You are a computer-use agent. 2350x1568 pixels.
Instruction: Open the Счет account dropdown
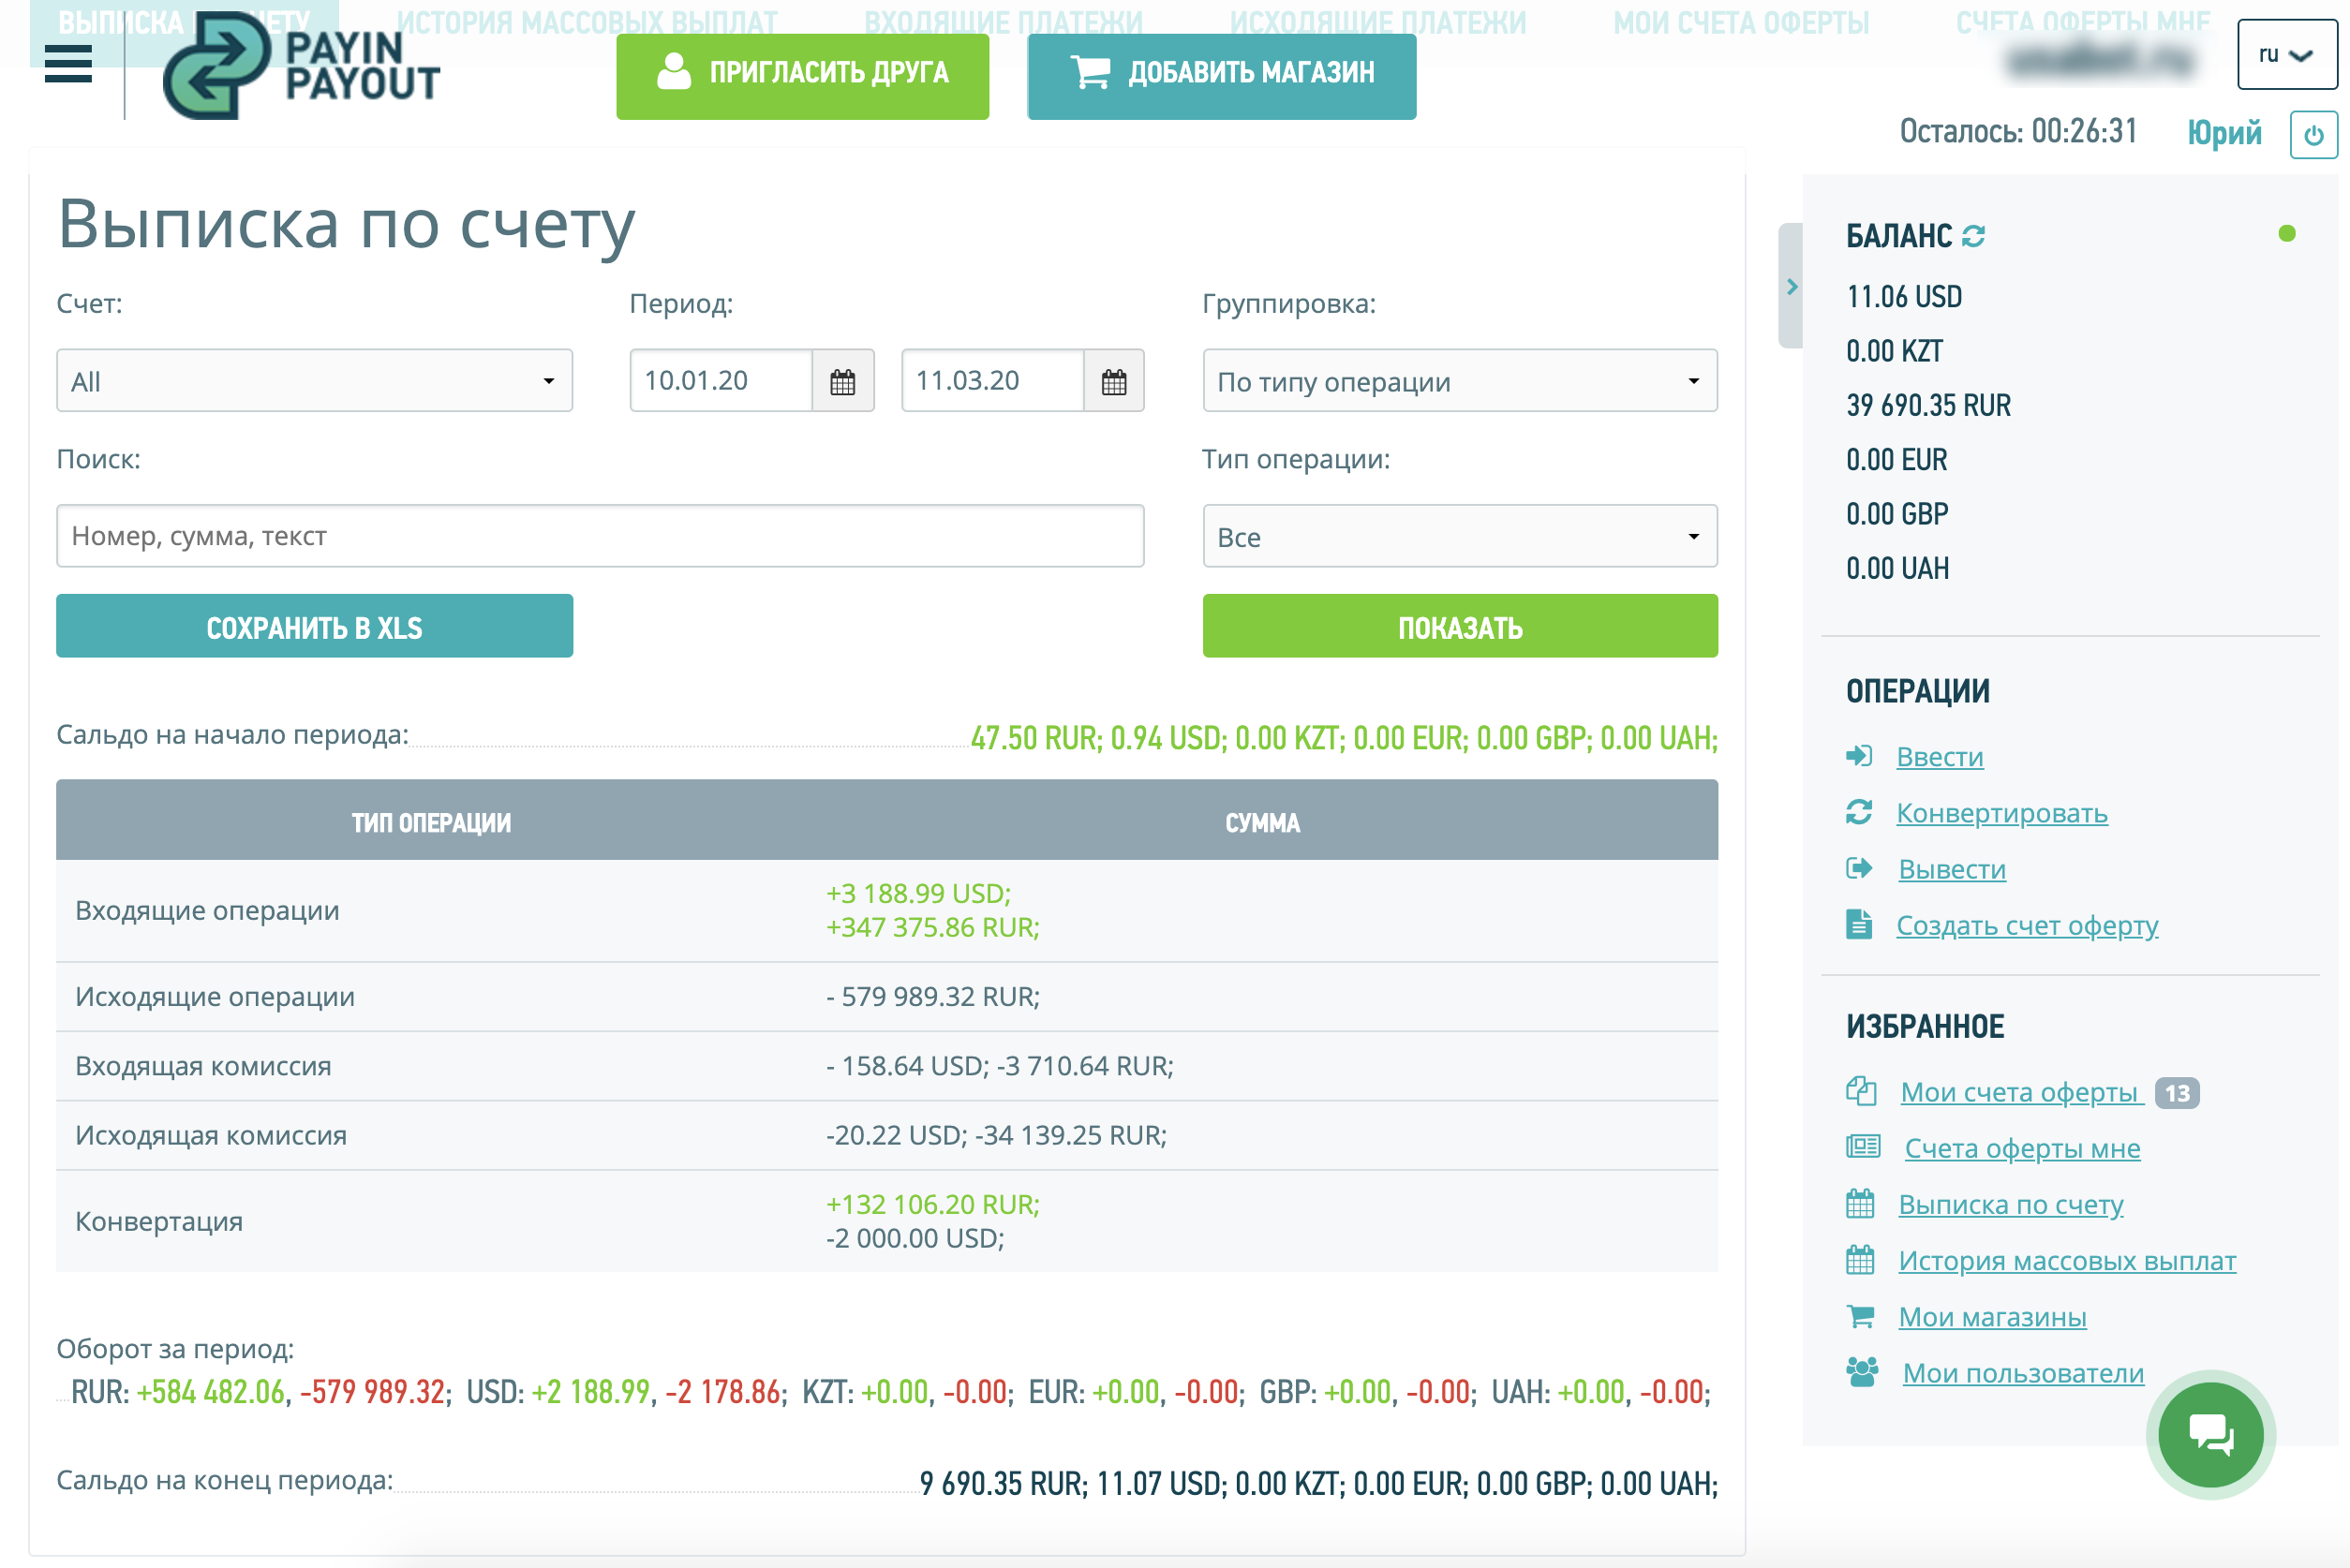tap(314, 381)
